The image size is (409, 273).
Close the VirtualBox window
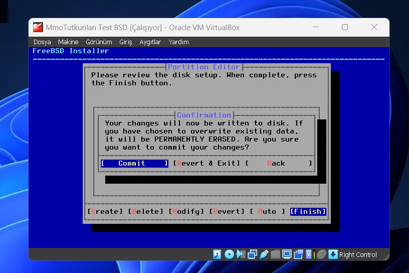(374, 27)
